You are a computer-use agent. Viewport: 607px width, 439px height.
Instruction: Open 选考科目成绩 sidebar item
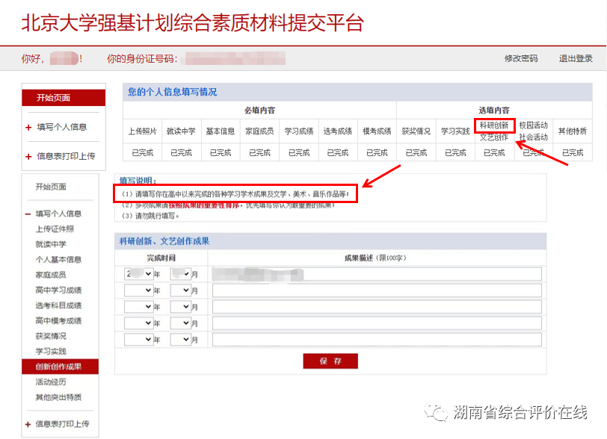58,305
